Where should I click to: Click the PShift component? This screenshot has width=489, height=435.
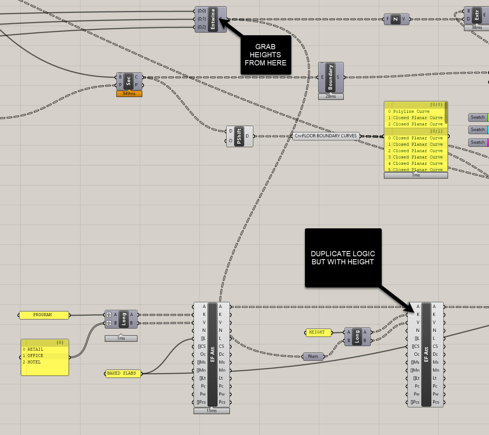(x=239, y=136)
